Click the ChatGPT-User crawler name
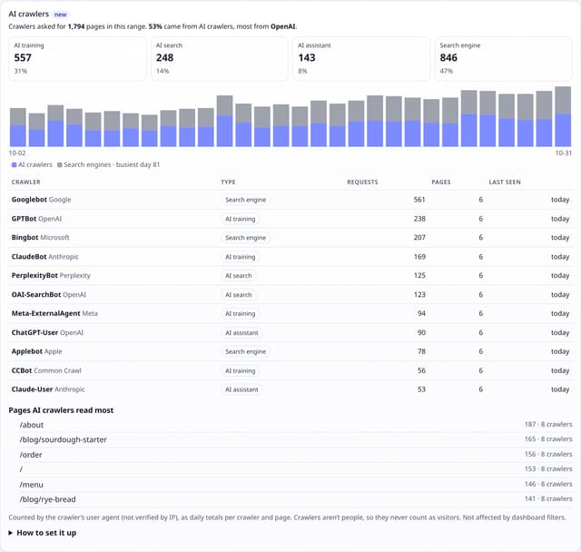Screen dimensions: 581x552 (34, 332)
